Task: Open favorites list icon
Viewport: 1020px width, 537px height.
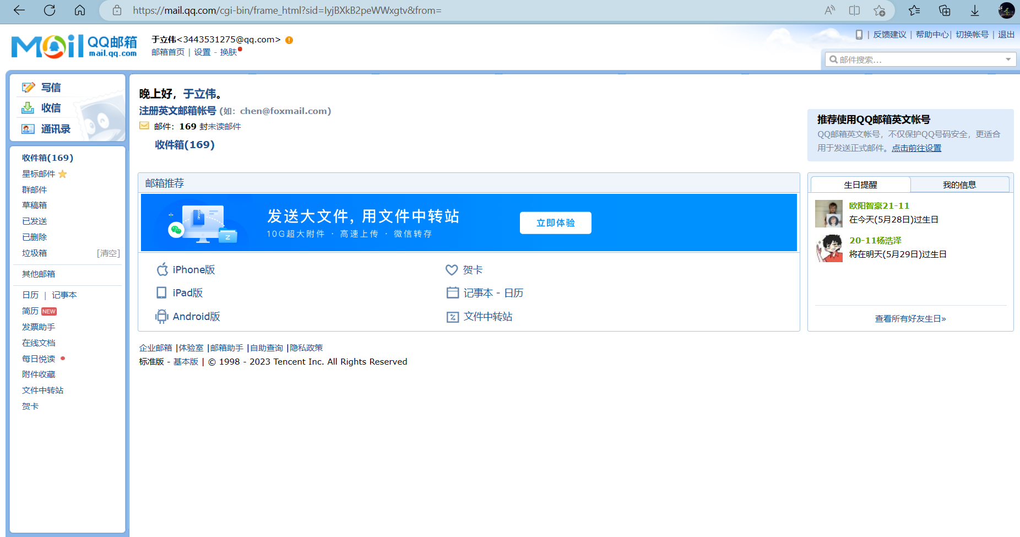Action: click(x=914, y=10)
